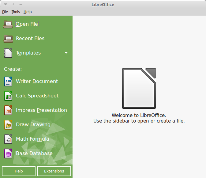Click the Writer Document icon
The height and width of the screenshot is (178, 206).
point(8,81)
